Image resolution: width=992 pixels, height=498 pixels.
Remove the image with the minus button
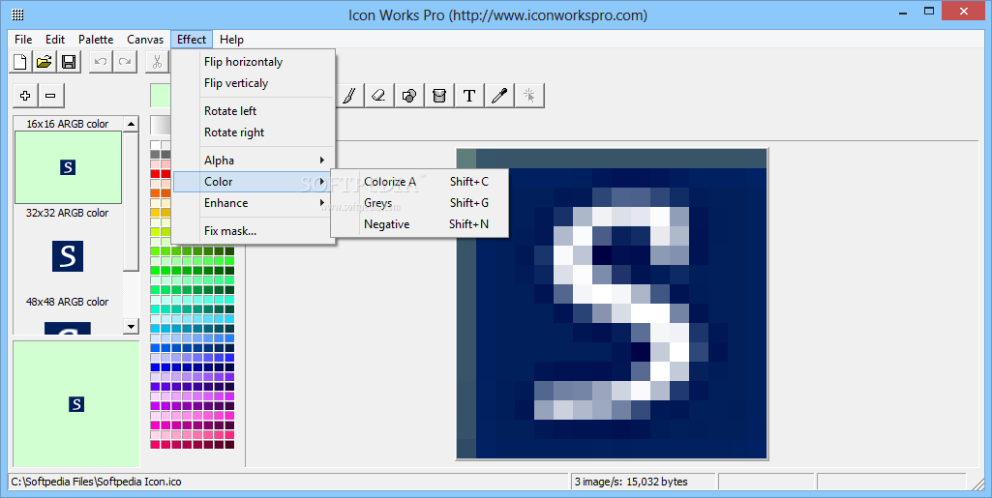[51, 96]
